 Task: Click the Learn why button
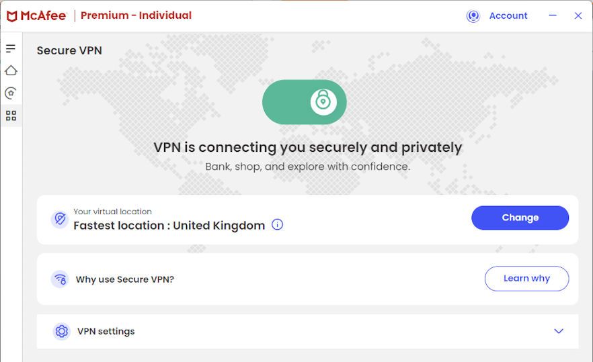[526, 279]
